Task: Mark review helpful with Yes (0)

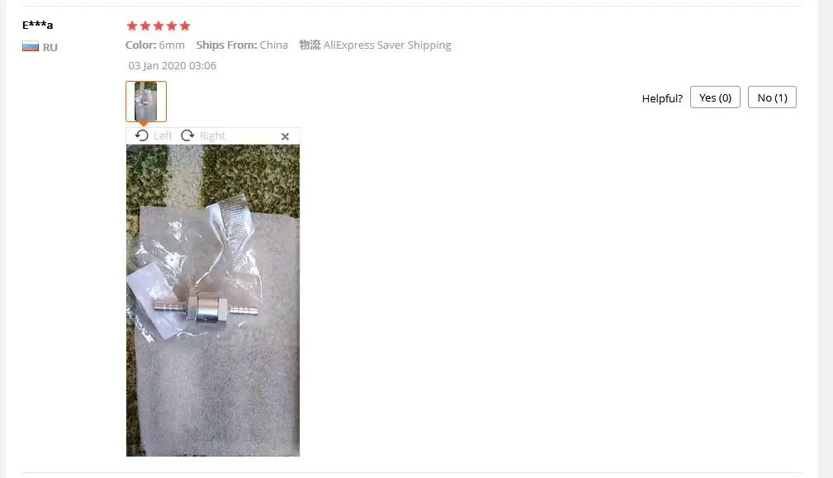Action: 715,97
